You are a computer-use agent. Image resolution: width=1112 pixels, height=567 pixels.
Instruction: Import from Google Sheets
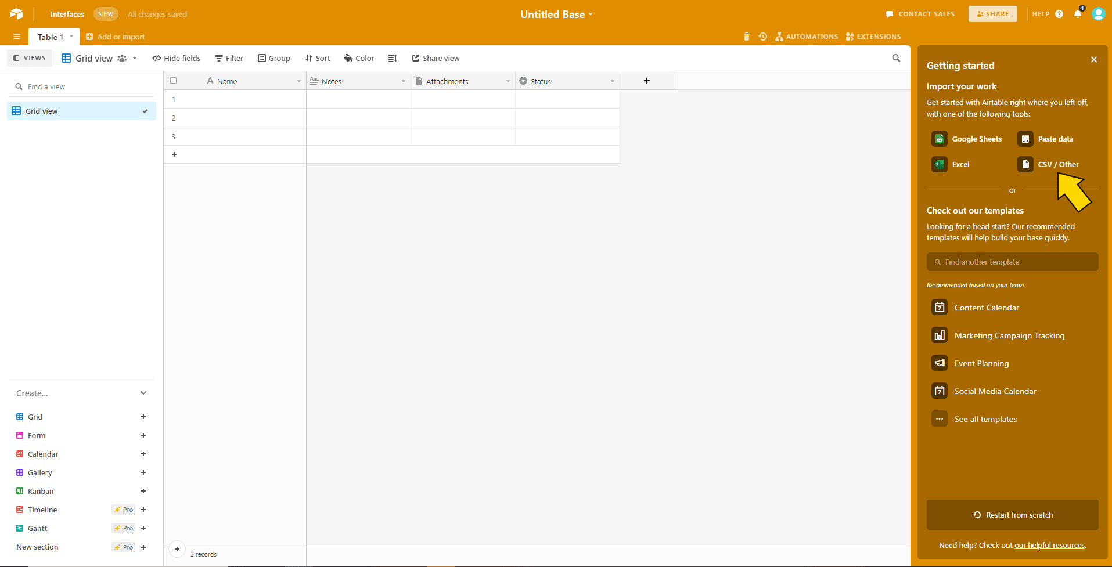click(x=967, y=139)
